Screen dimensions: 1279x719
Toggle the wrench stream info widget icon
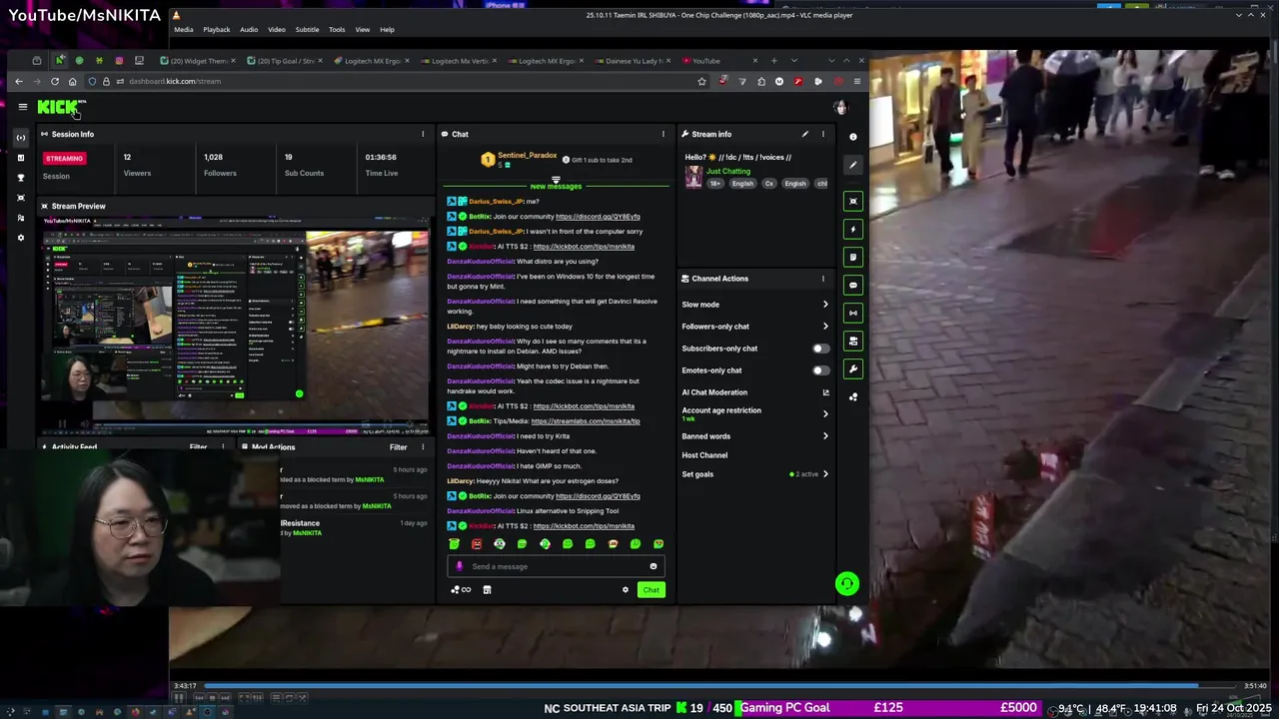point(852,368)
